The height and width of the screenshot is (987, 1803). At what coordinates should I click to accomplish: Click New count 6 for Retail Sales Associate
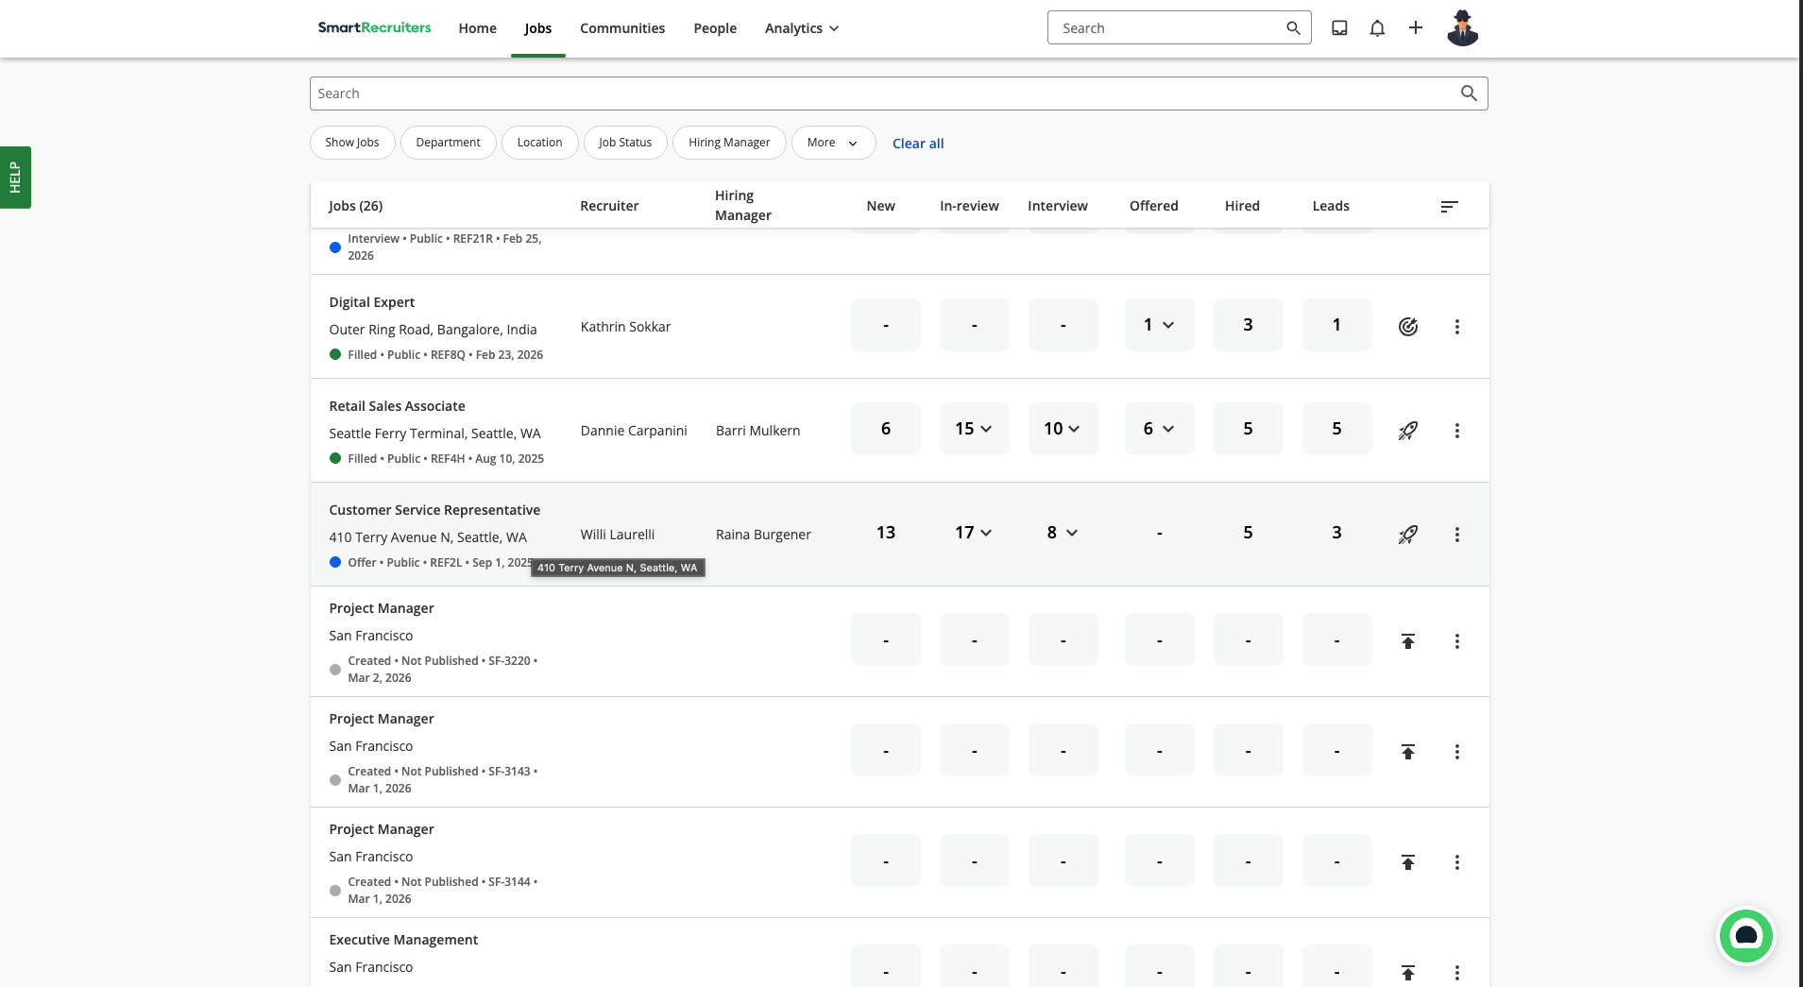[885, 429]
